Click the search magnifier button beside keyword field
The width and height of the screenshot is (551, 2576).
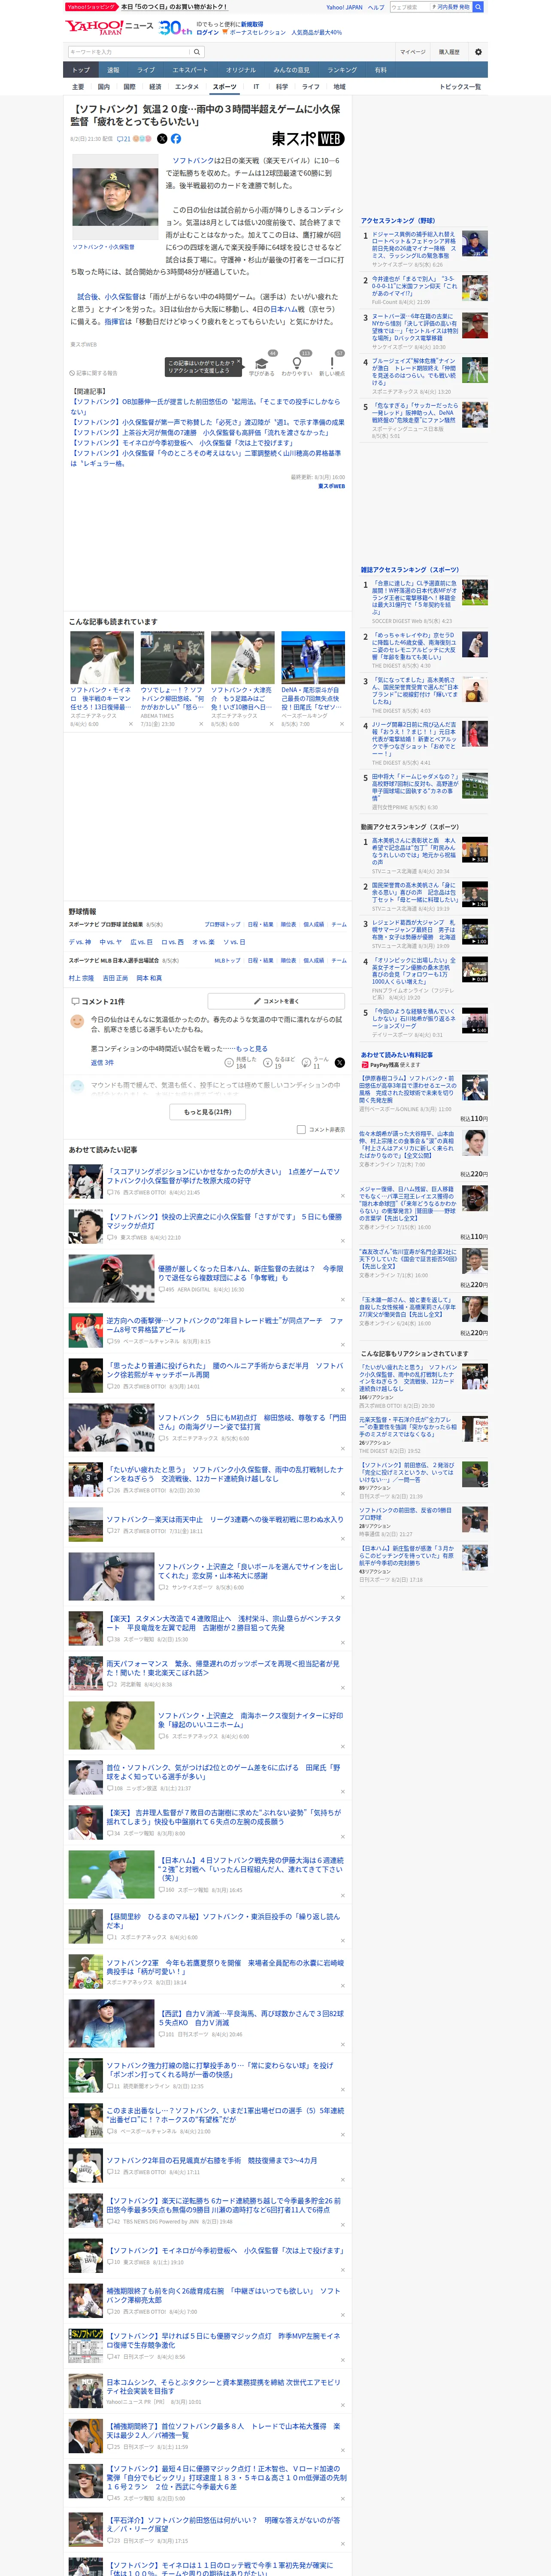click(x=197, y=52)
